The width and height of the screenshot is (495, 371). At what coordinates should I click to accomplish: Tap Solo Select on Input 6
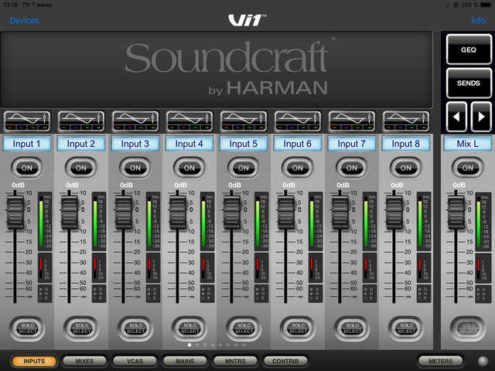pyautogui.click(x=298, y=328)
